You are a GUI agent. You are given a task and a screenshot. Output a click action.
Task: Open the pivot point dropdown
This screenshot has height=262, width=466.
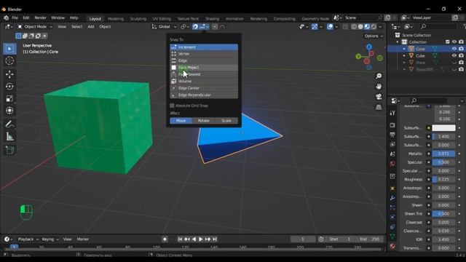pyautogui.click(x=185, y=27)
